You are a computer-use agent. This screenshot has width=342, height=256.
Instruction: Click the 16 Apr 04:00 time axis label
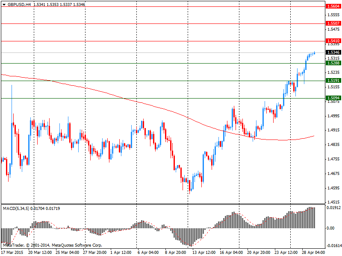pyautogui.click(x=231, y=253)
